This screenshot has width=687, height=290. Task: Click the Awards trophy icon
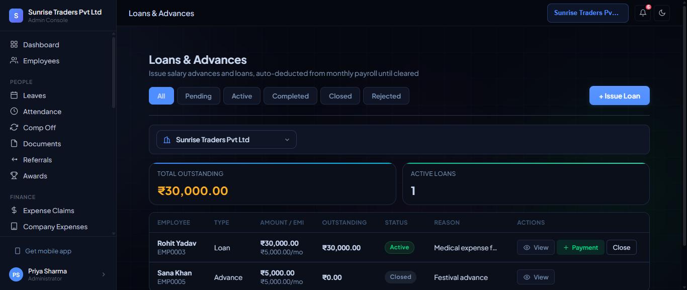point(14,176)
